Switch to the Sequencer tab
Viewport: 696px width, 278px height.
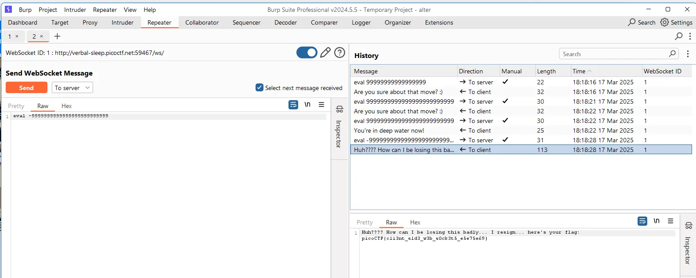[246, 22]
